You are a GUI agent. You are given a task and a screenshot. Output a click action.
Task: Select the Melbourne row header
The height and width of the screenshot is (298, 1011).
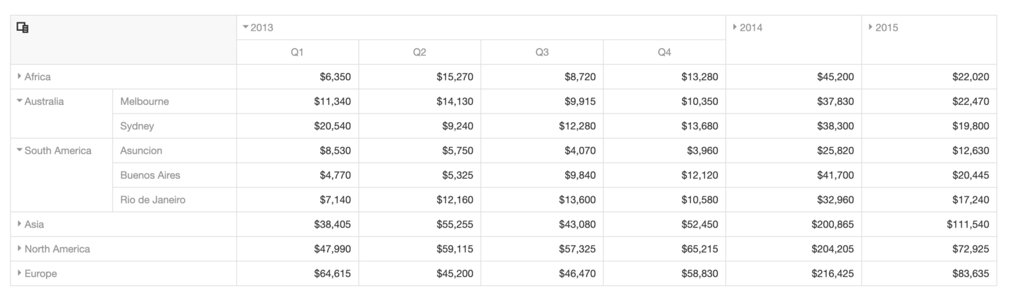point(144,102)
